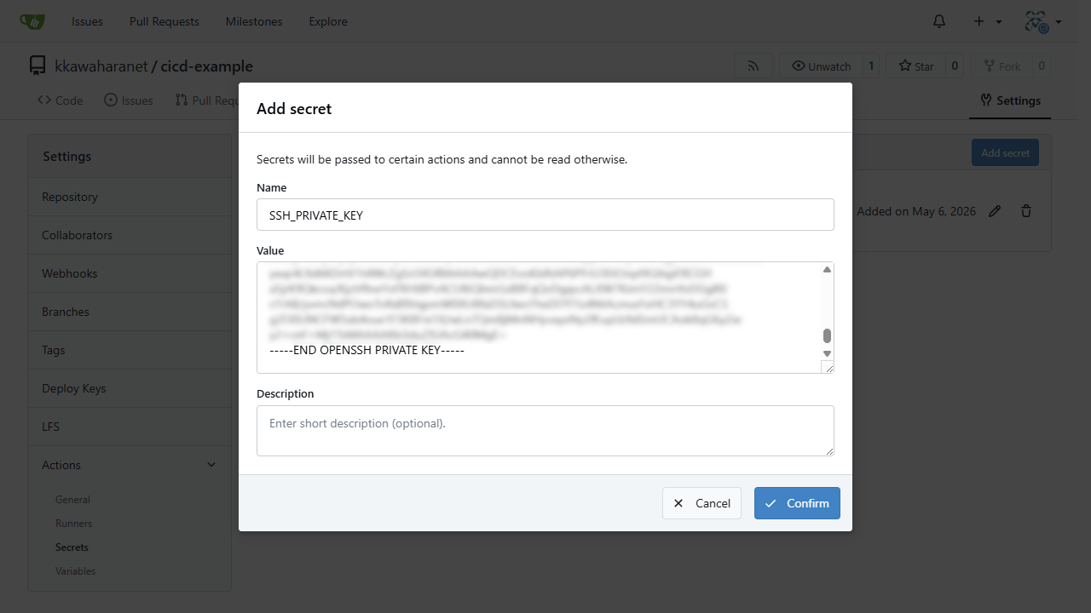This screenshot has height=613, width=1091.
Task: Open the user avatar menu dropdown
Action: pyautogui.click(x=1042, y=22)
